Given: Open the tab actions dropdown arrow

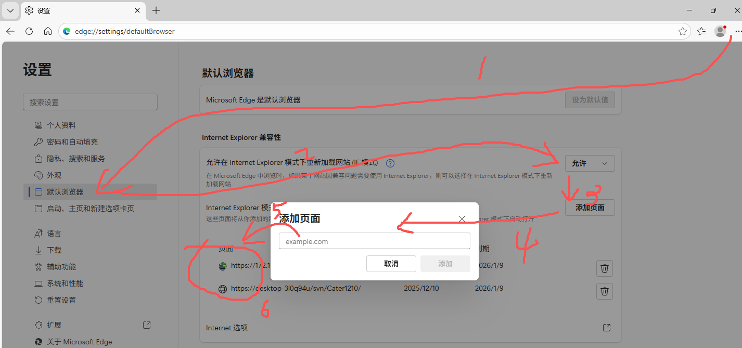Looking at the screenshot, I should tap(10, 10).
